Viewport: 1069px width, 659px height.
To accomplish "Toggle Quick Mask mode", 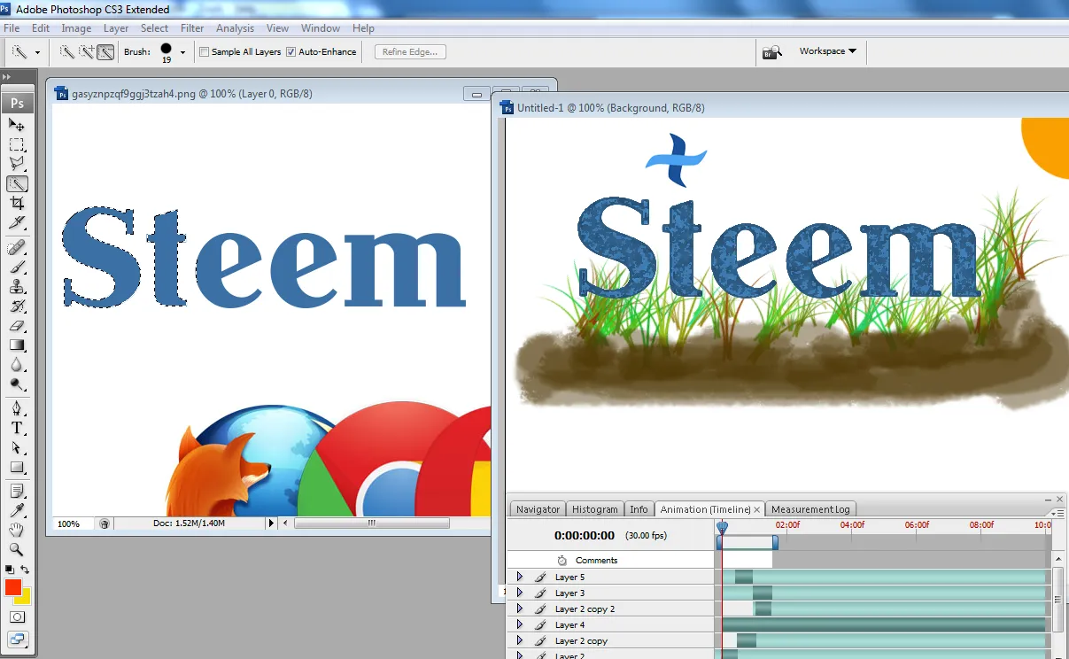I will pos(17,616).
